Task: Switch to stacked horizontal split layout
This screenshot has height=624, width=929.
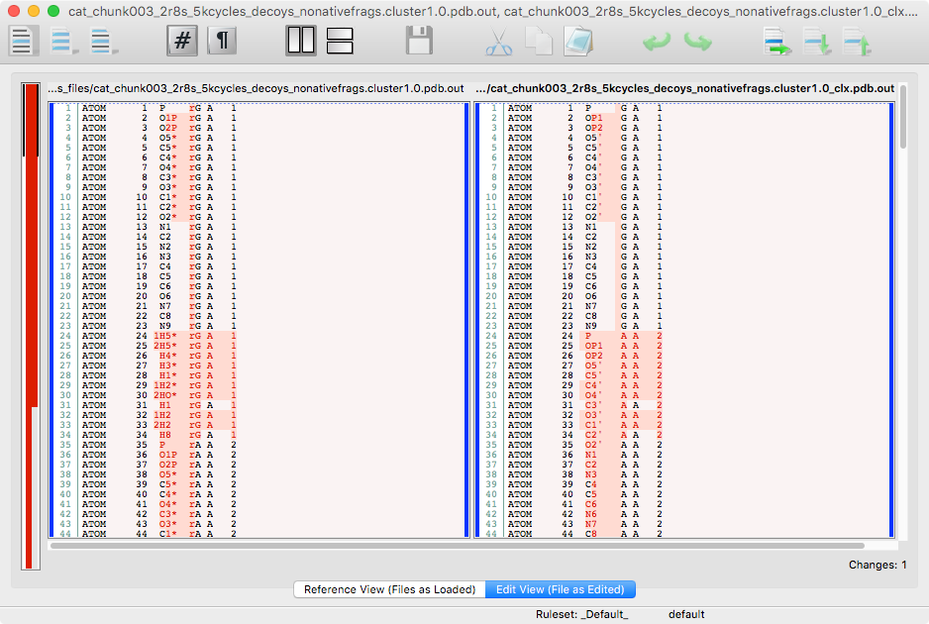Action: [340, 41]
